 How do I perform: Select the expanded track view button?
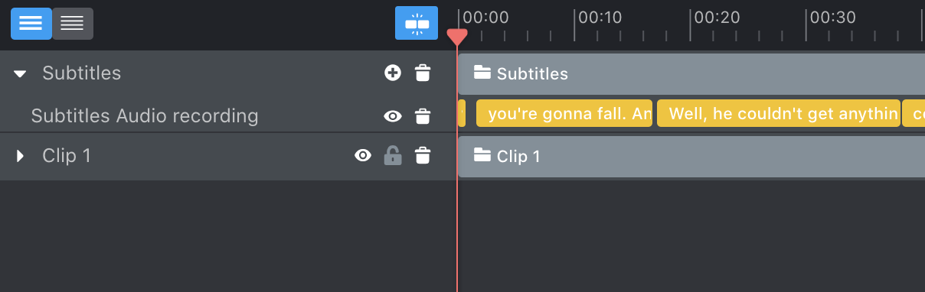pos(31,23)
